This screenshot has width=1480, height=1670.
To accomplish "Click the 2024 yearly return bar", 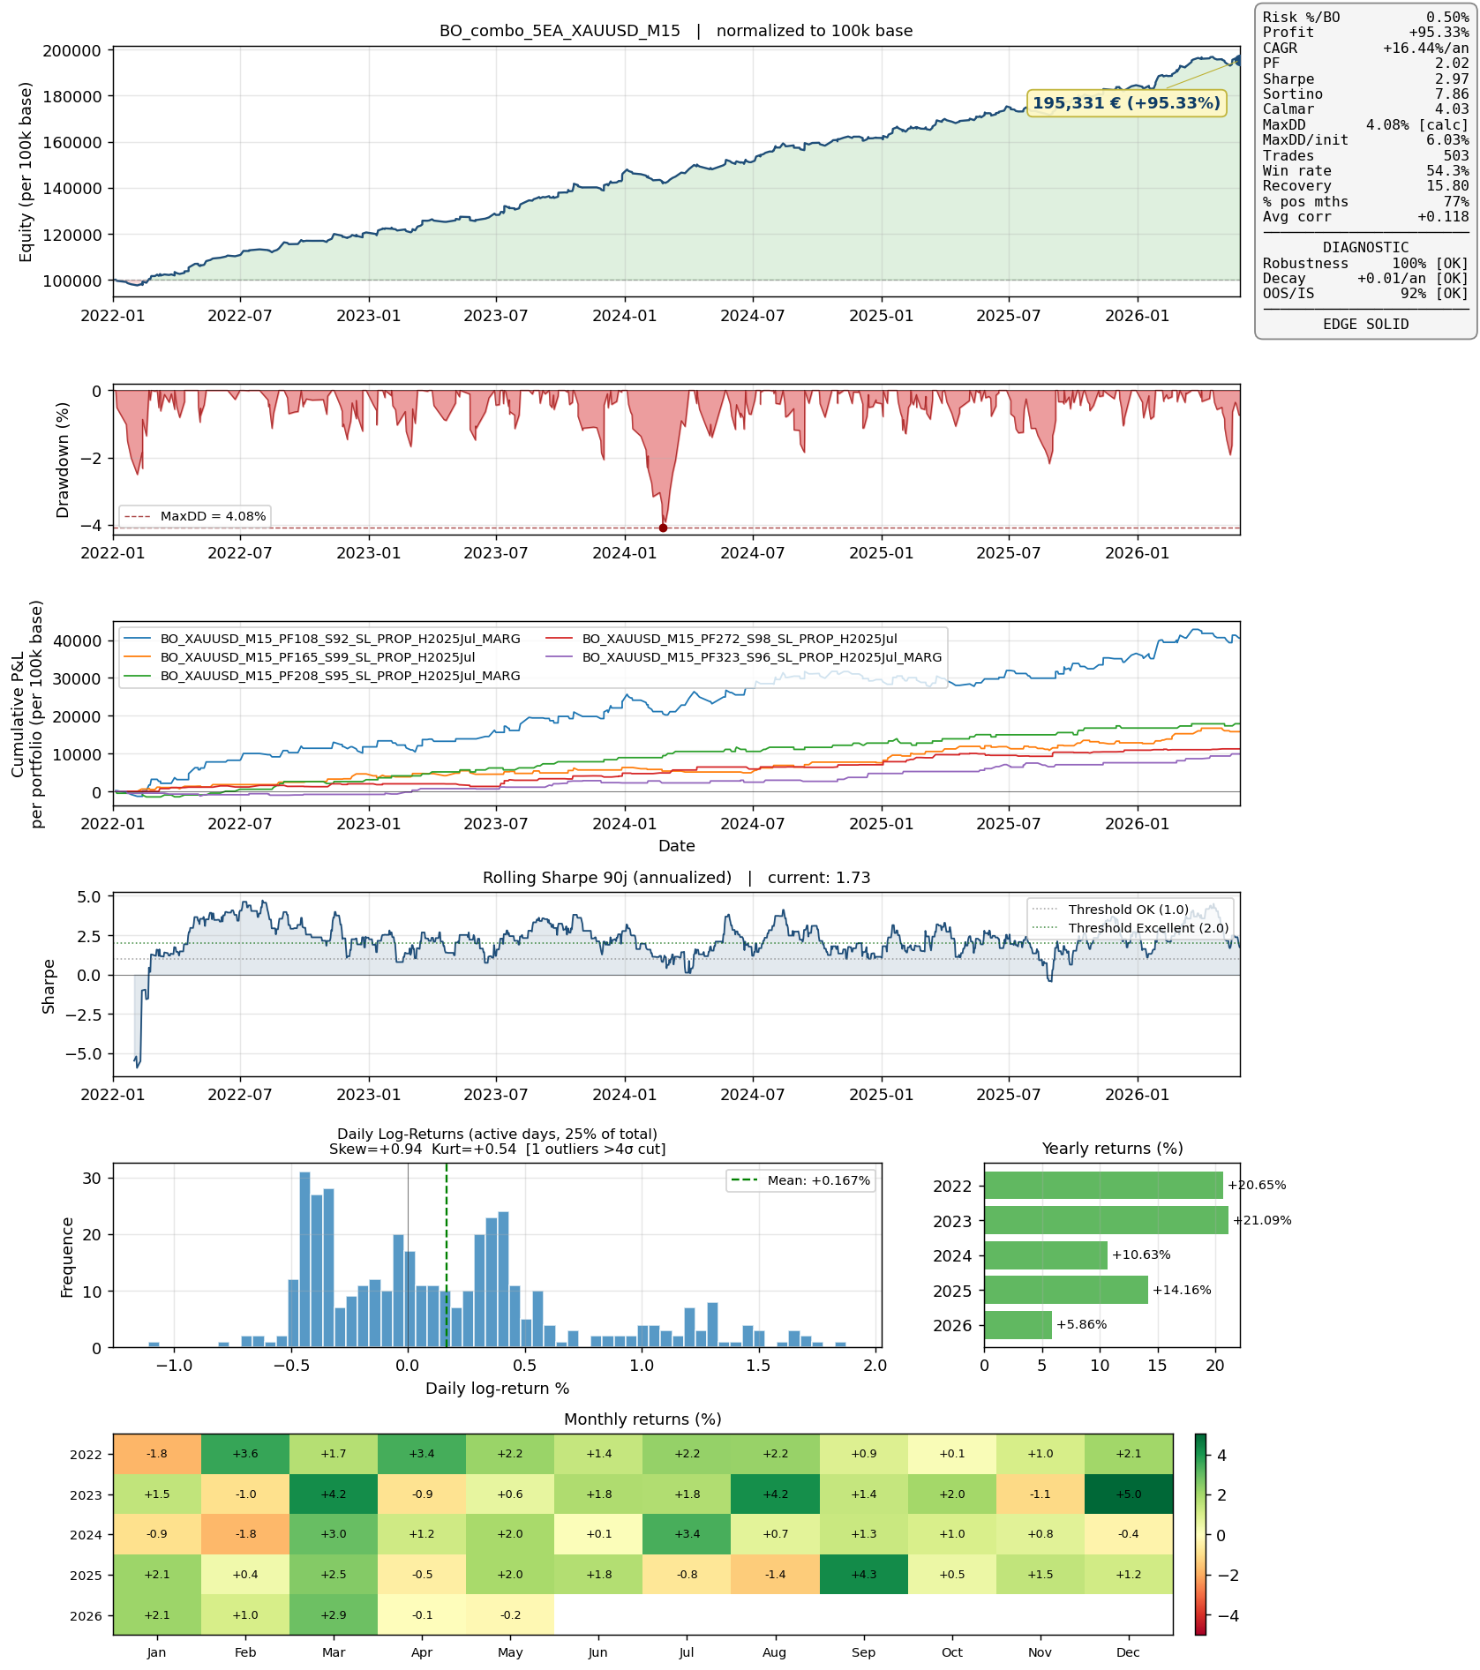I will click(x=1046, y=1255).
